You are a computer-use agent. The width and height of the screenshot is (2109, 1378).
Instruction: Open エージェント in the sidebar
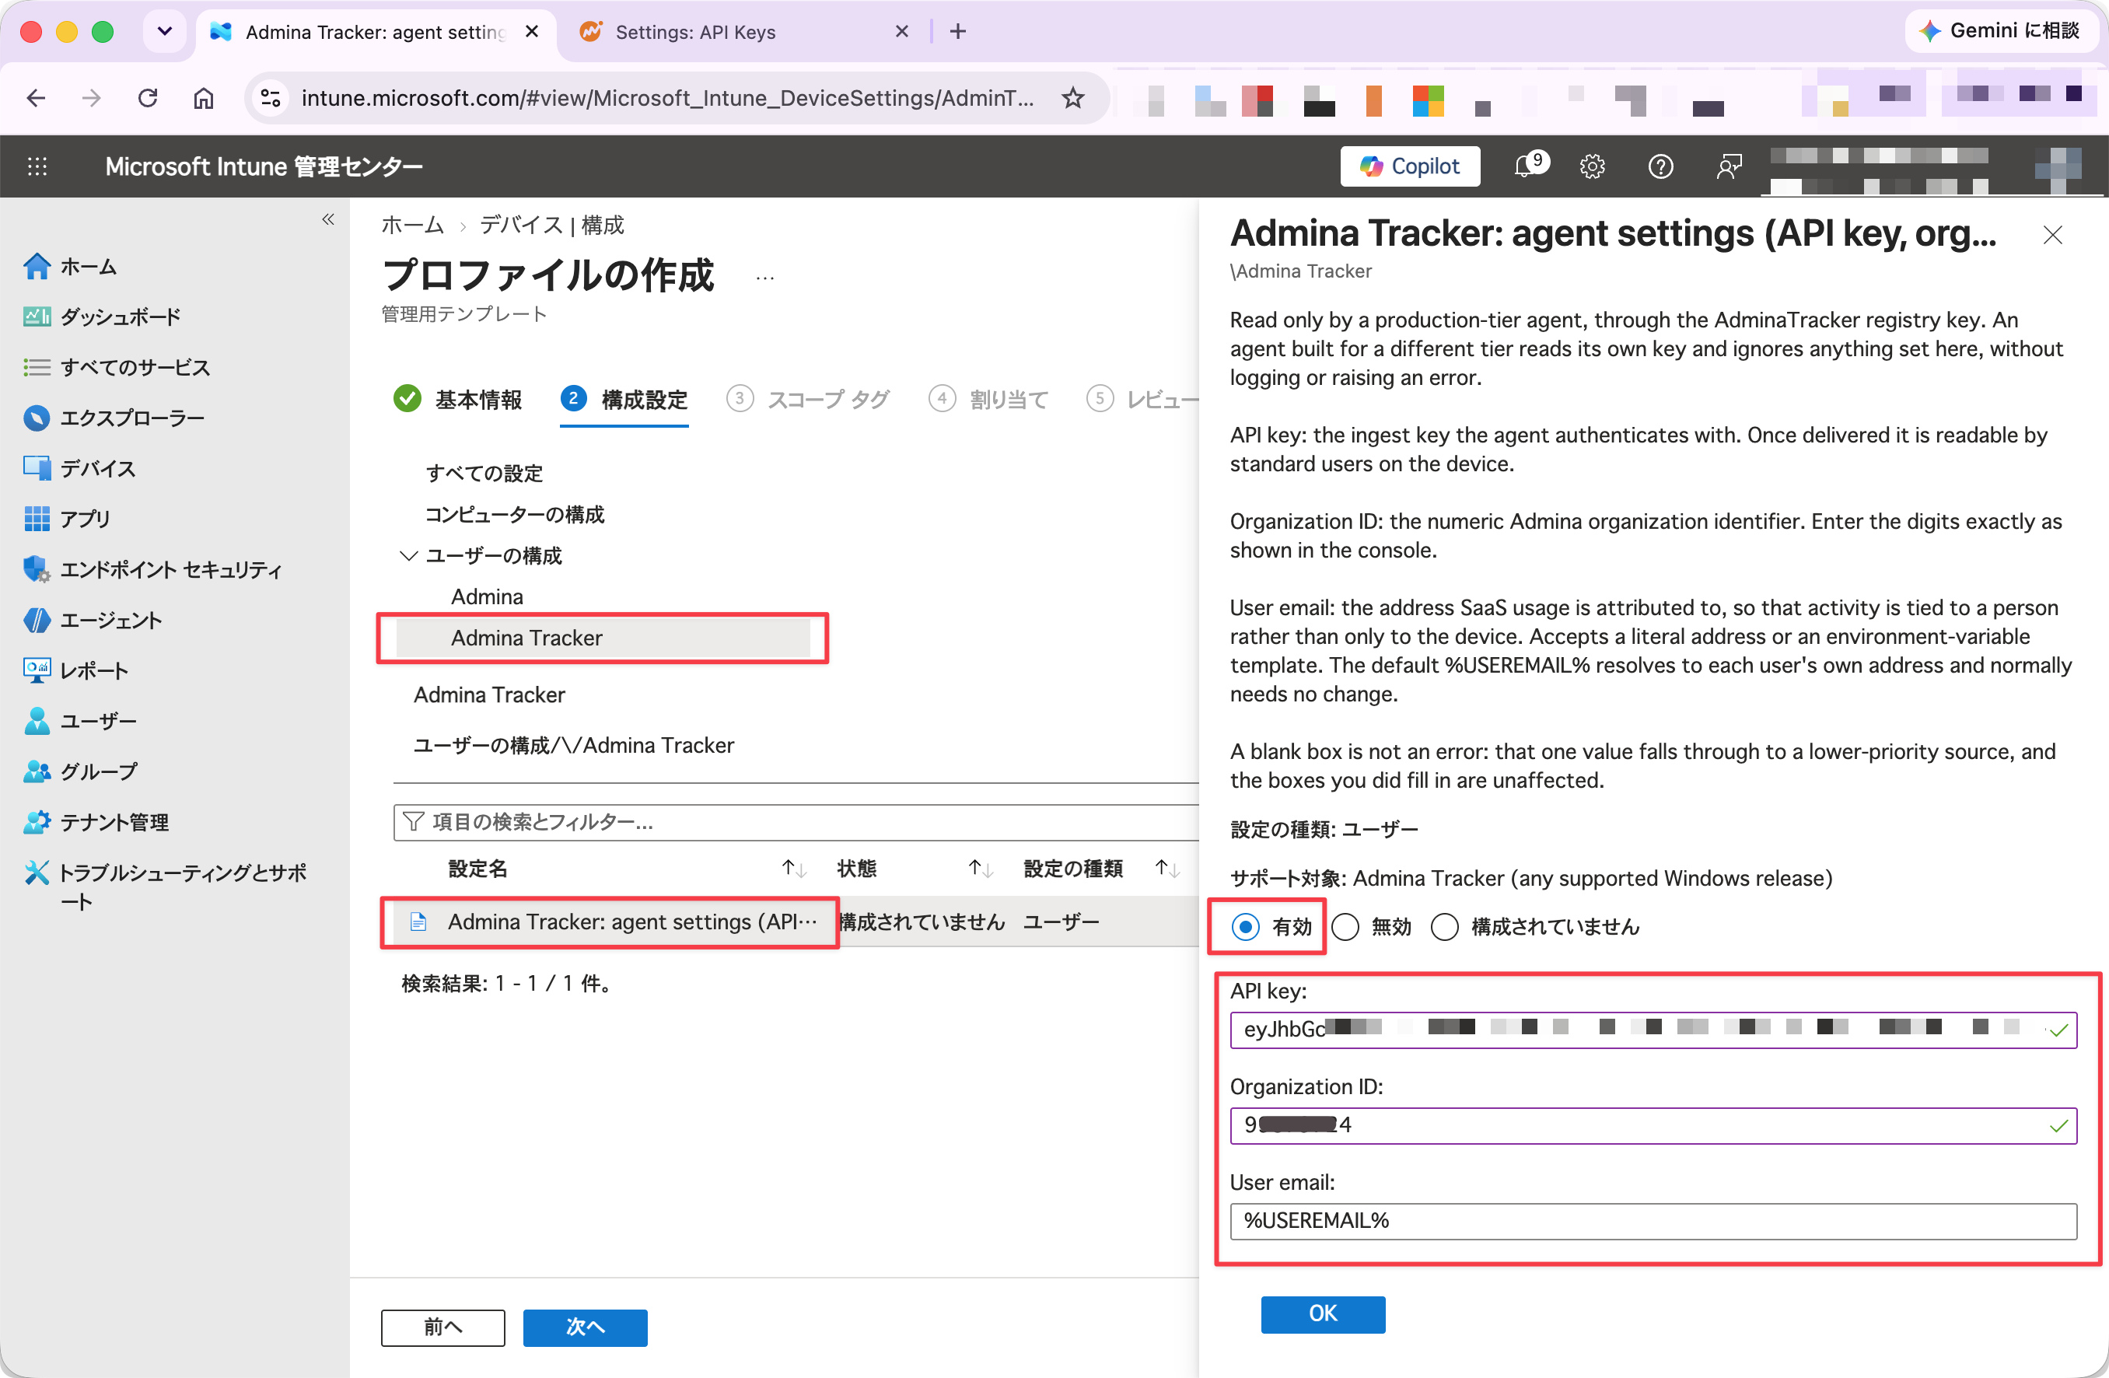pos(93,621)
